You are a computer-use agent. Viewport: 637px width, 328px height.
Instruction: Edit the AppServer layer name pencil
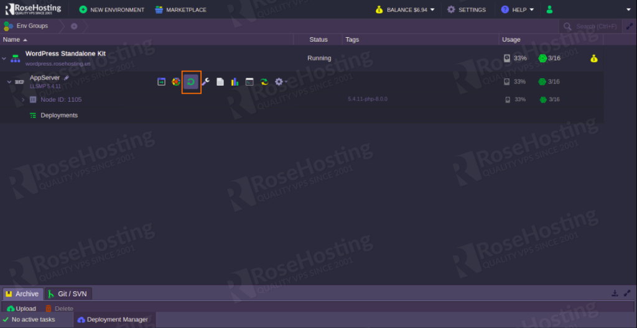pyautogui.click(x=67, y=78)
